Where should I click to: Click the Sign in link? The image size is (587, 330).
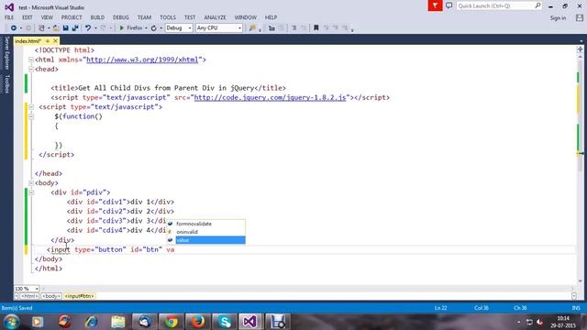coord(558,18)
